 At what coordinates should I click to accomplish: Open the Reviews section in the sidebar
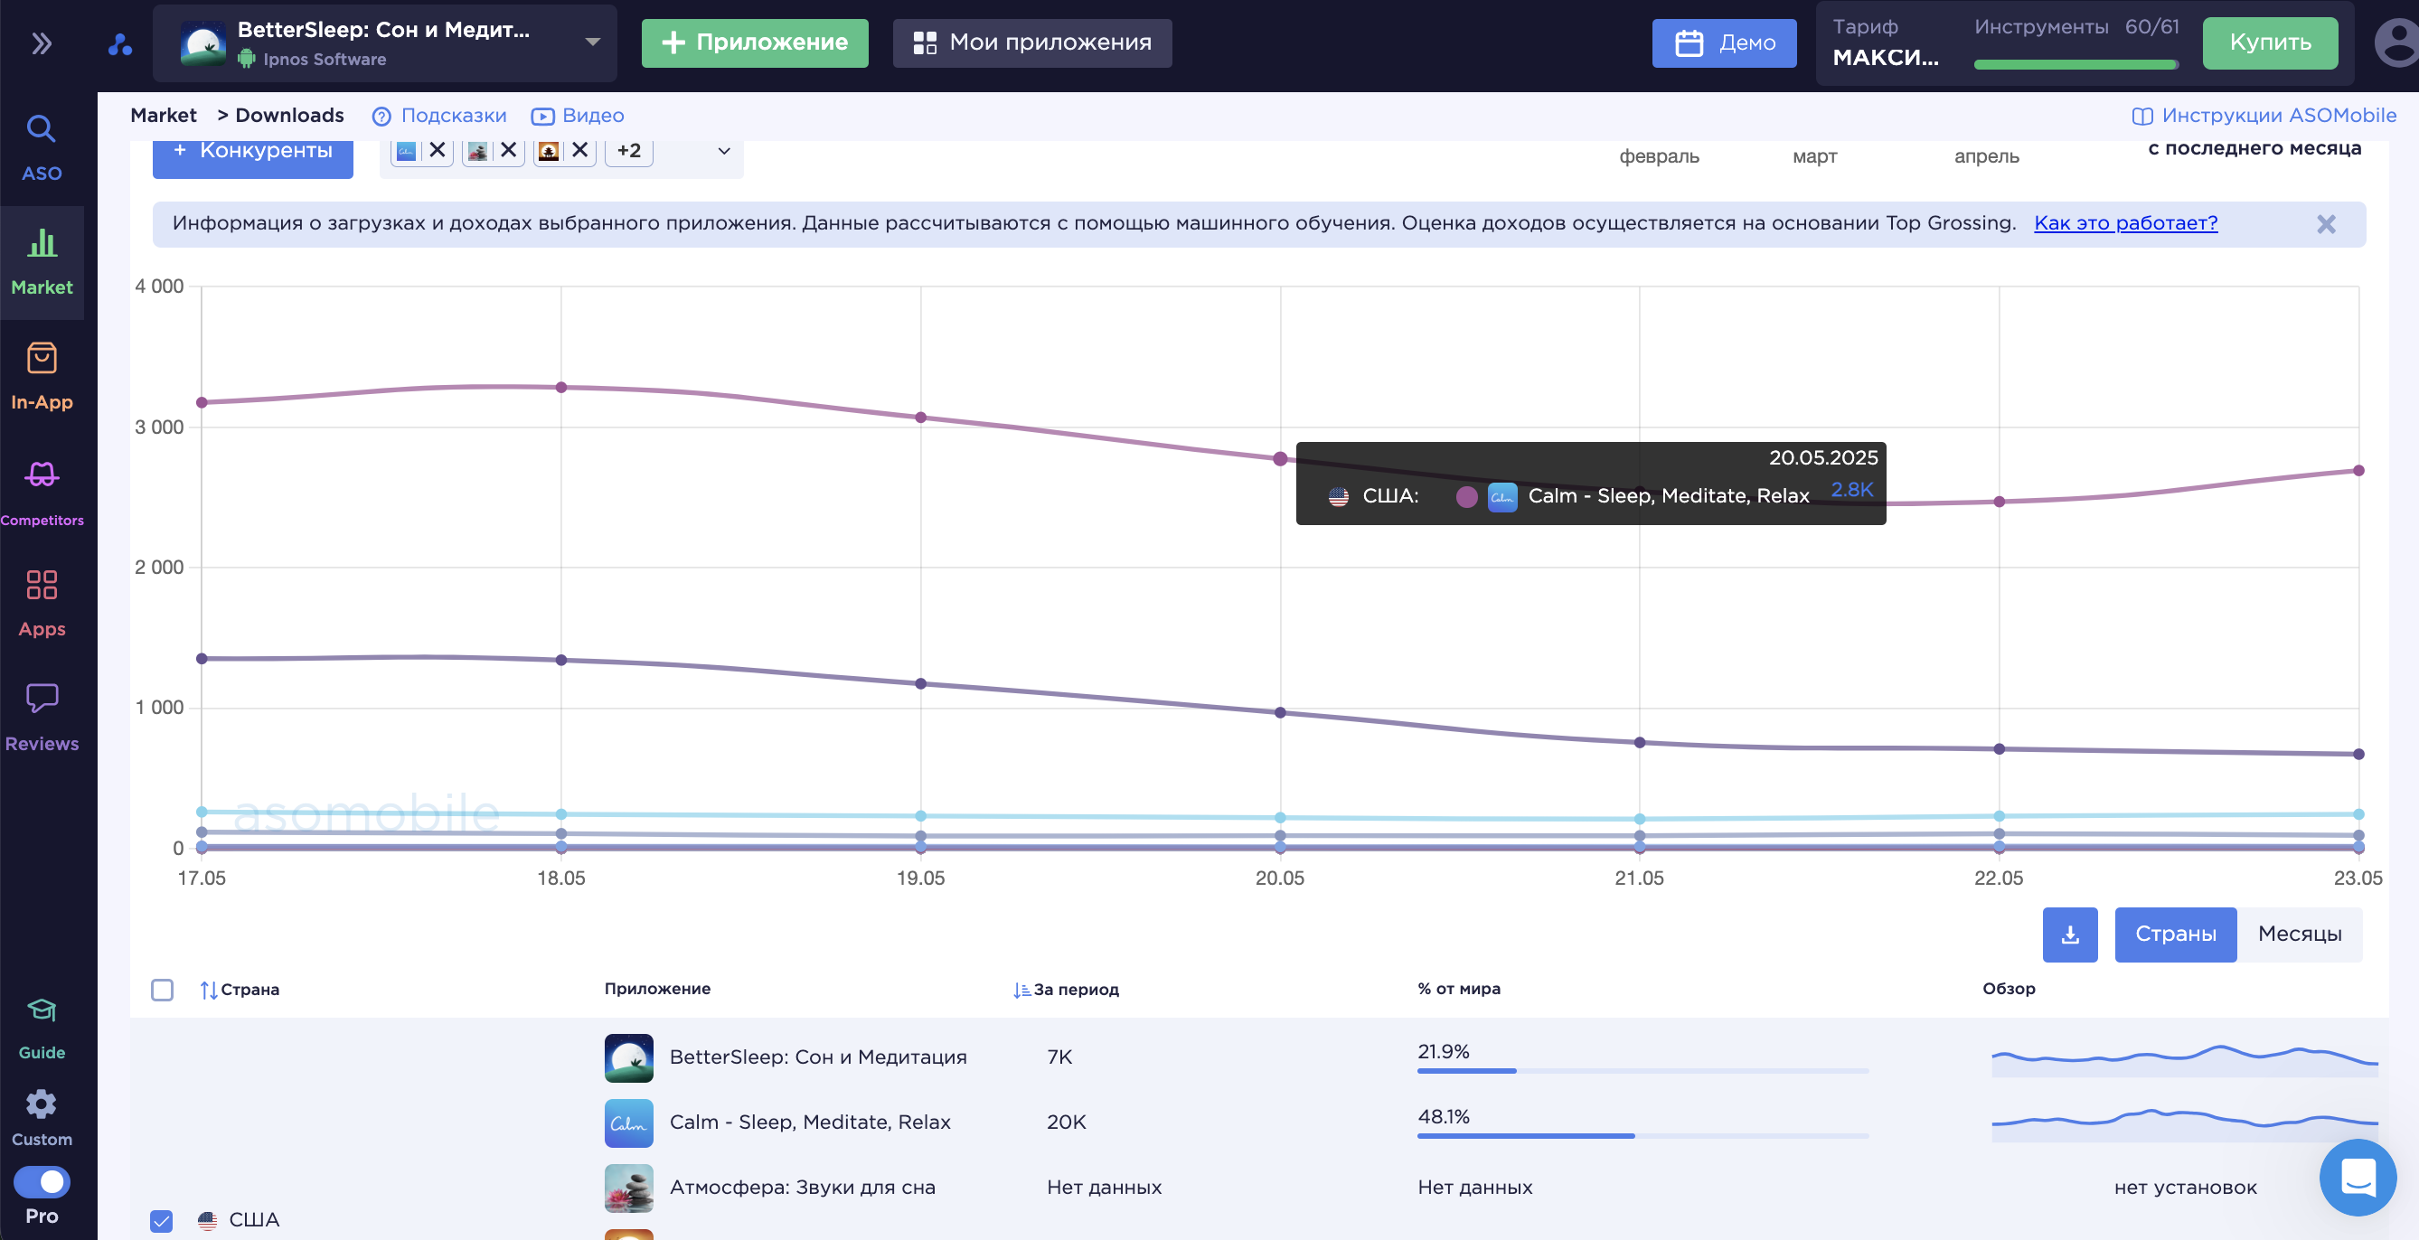pos(42,719)
